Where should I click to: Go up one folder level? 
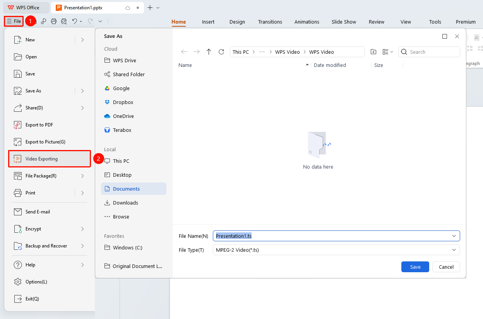coord(209,52)
